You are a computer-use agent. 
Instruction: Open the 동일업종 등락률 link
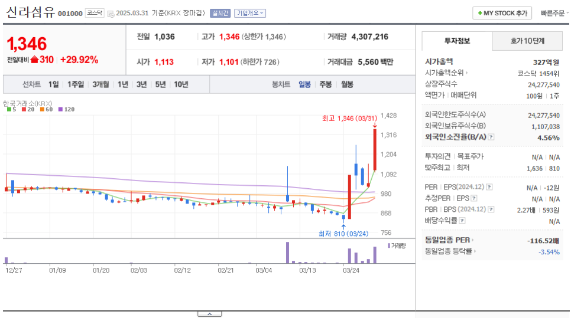pyautogui.click(x=448, y=251)
